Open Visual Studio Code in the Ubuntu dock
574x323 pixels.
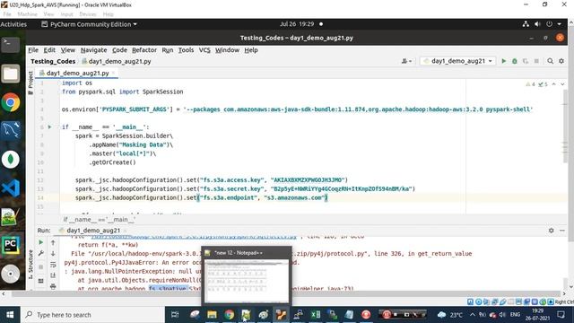coord(11,188)
